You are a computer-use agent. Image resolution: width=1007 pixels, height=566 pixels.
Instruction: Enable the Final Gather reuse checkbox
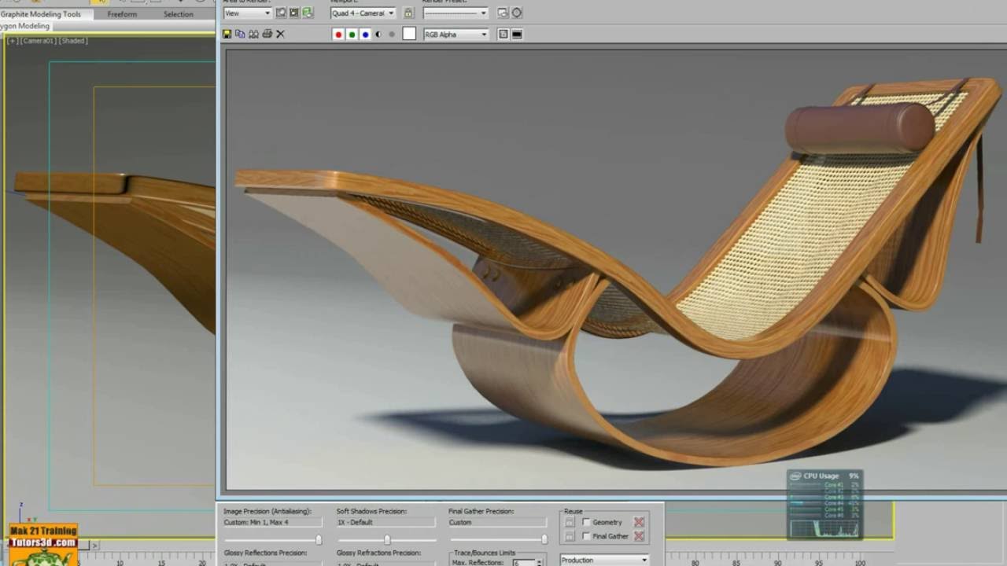tap(586, 536)
